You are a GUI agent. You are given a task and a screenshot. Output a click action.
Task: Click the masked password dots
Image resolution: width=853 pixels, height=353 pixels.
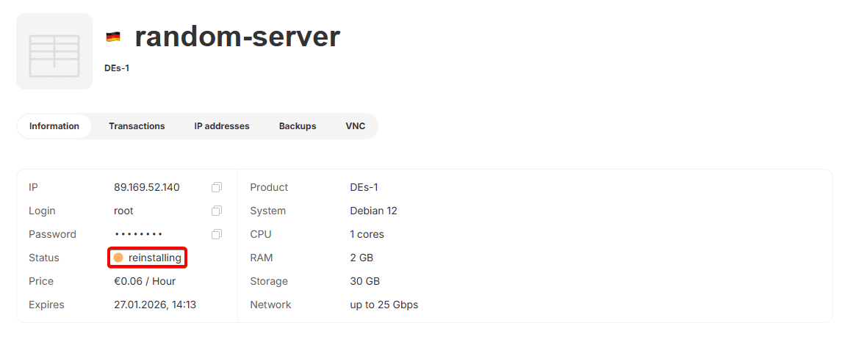(x=138, y=234)
